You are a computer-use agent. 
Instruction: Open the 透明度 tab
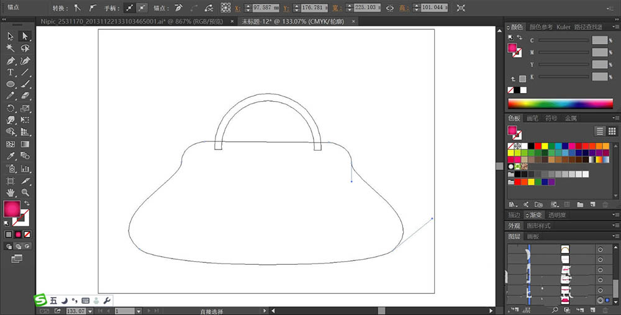pyautogui.click(x=557, y=215)
